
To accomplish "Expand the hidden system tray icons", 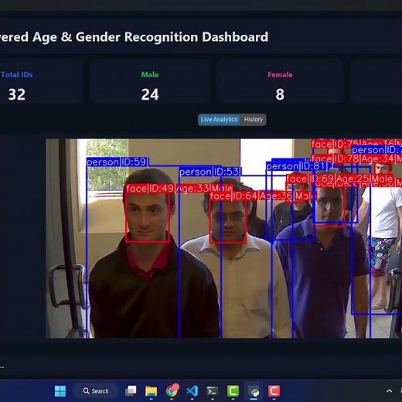I will pos(390,391).
